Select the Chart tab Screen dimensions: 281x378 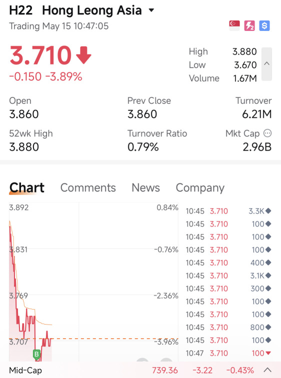27,188
